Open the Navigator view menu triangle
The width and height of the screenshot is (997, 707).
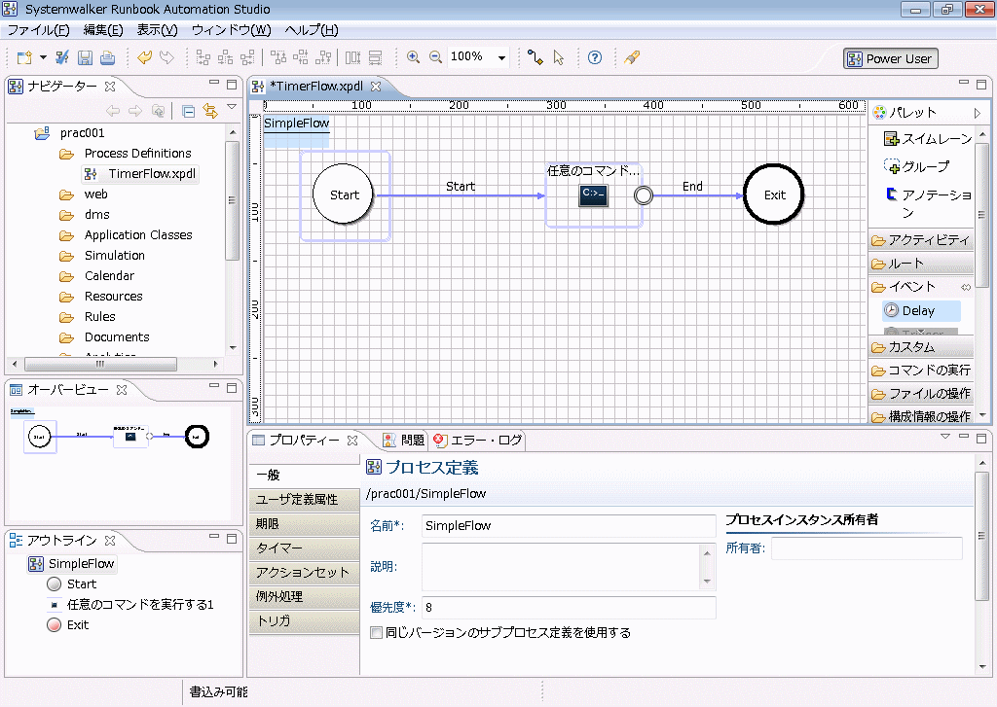(232, 107)
